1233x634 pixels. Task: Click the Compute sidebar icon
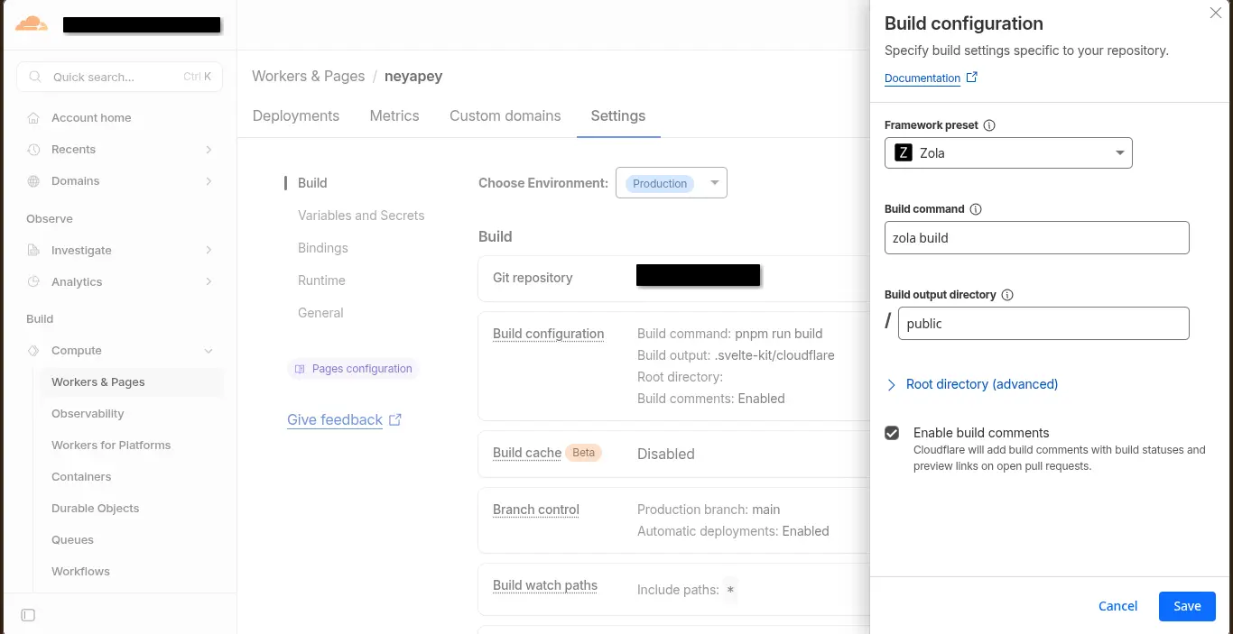click(33, 351)
